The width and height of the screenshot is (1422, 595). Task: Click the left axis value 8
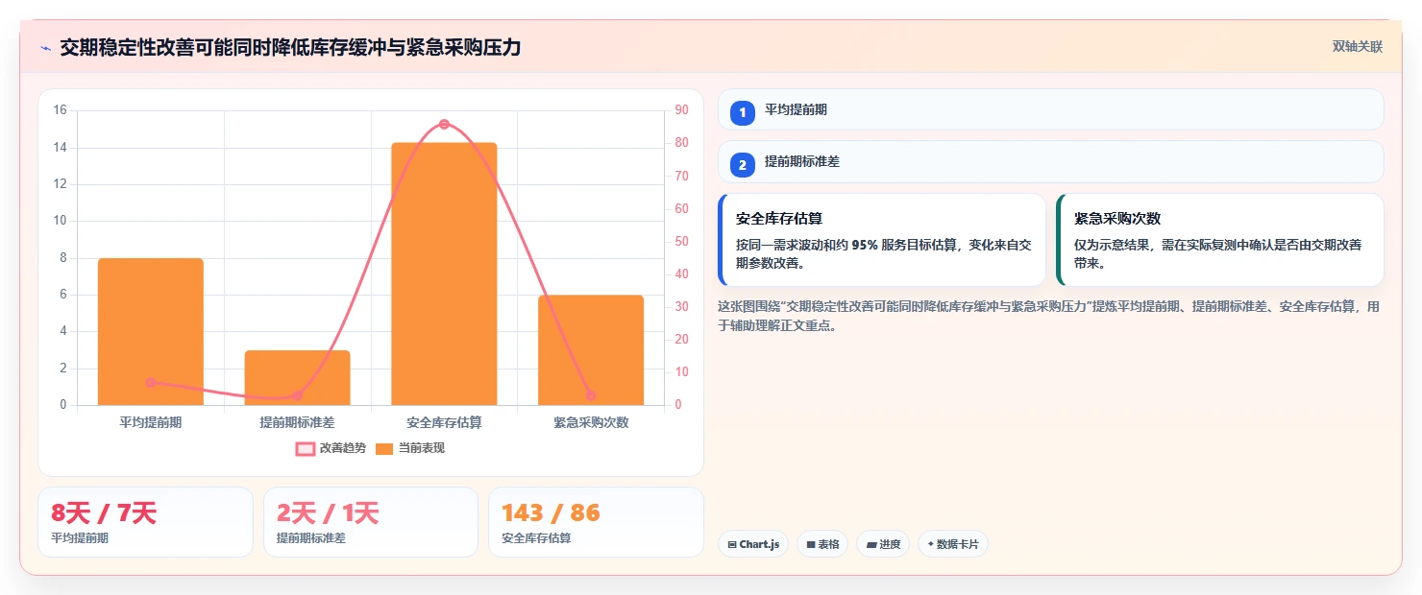pyautogui.click(x=63, y=258)
